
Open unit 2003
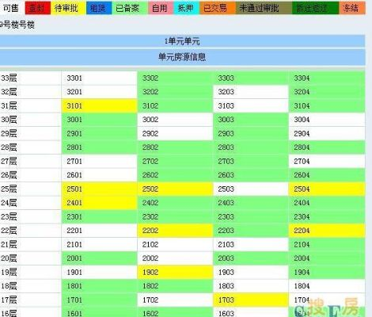click(251, 258)
